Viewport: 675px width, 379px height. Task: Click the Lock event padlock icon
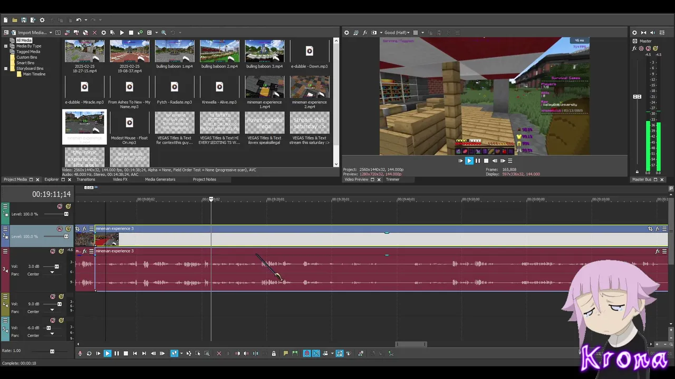[x=274, y=354]
